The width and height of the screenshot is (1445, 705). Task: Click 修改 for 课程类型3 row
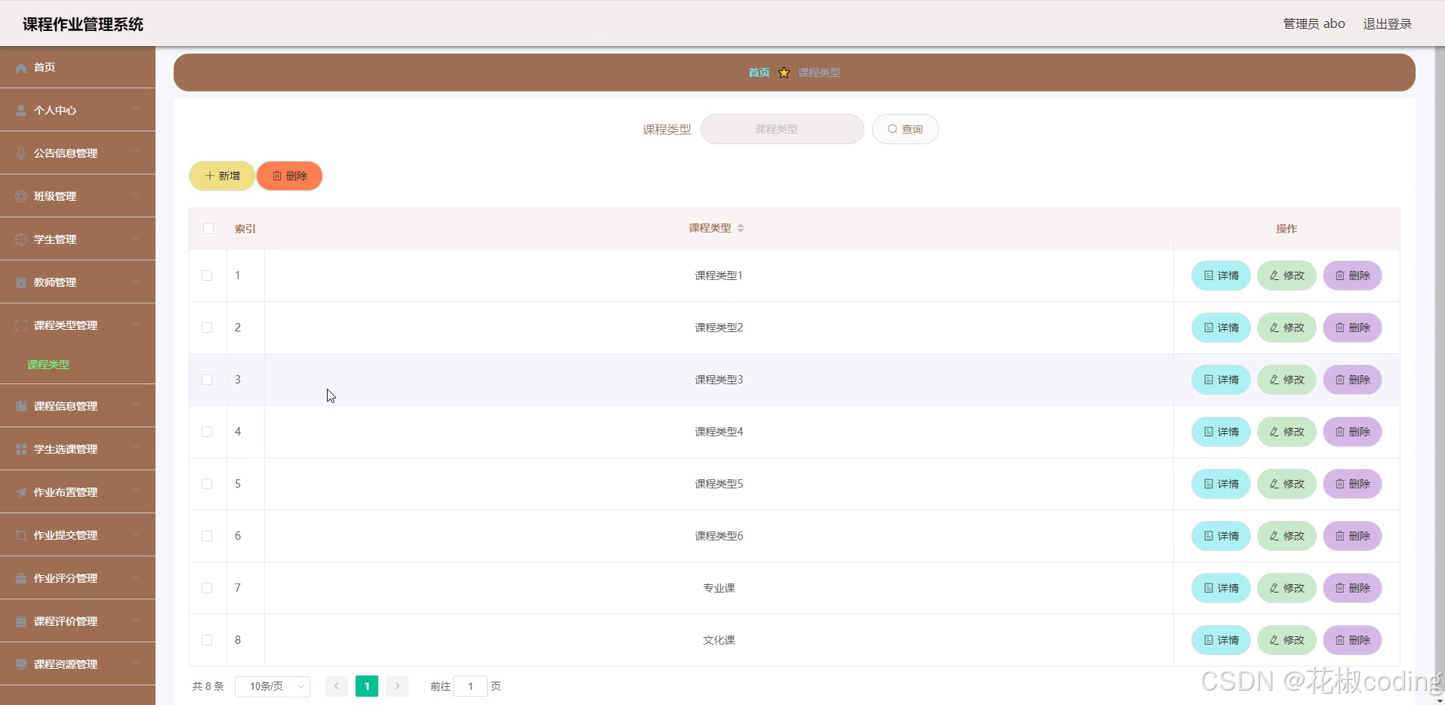(1286, 380)
